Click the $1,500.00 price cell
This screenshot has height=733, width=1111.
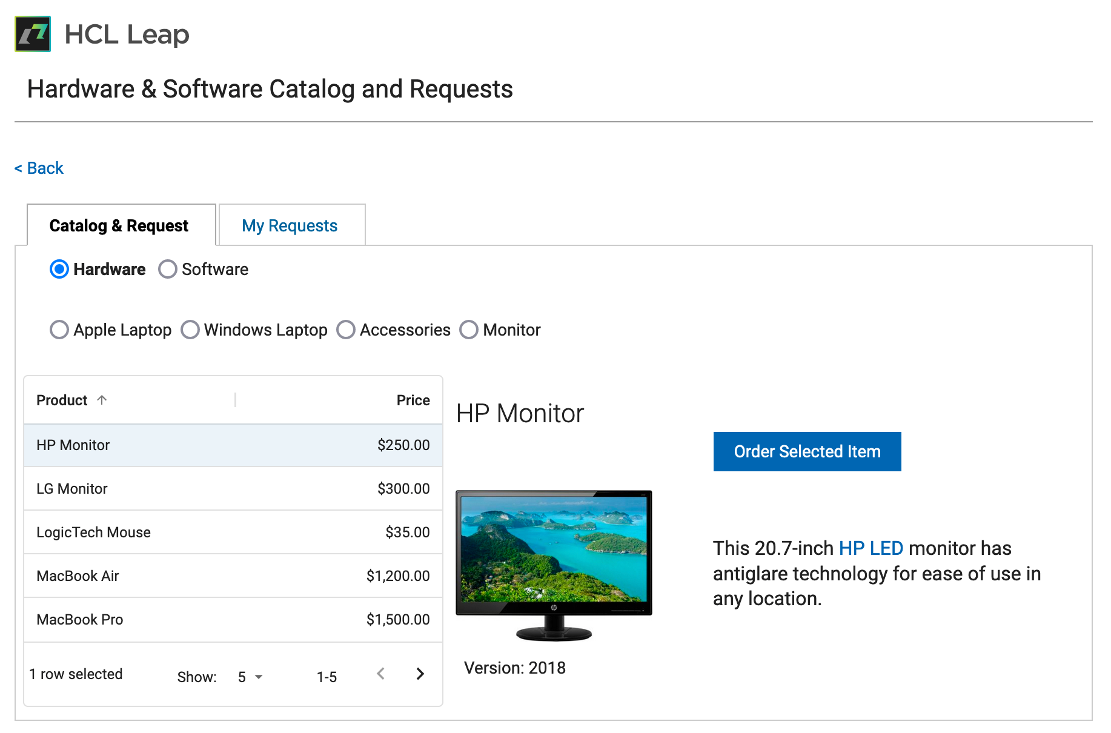point(398,620)
